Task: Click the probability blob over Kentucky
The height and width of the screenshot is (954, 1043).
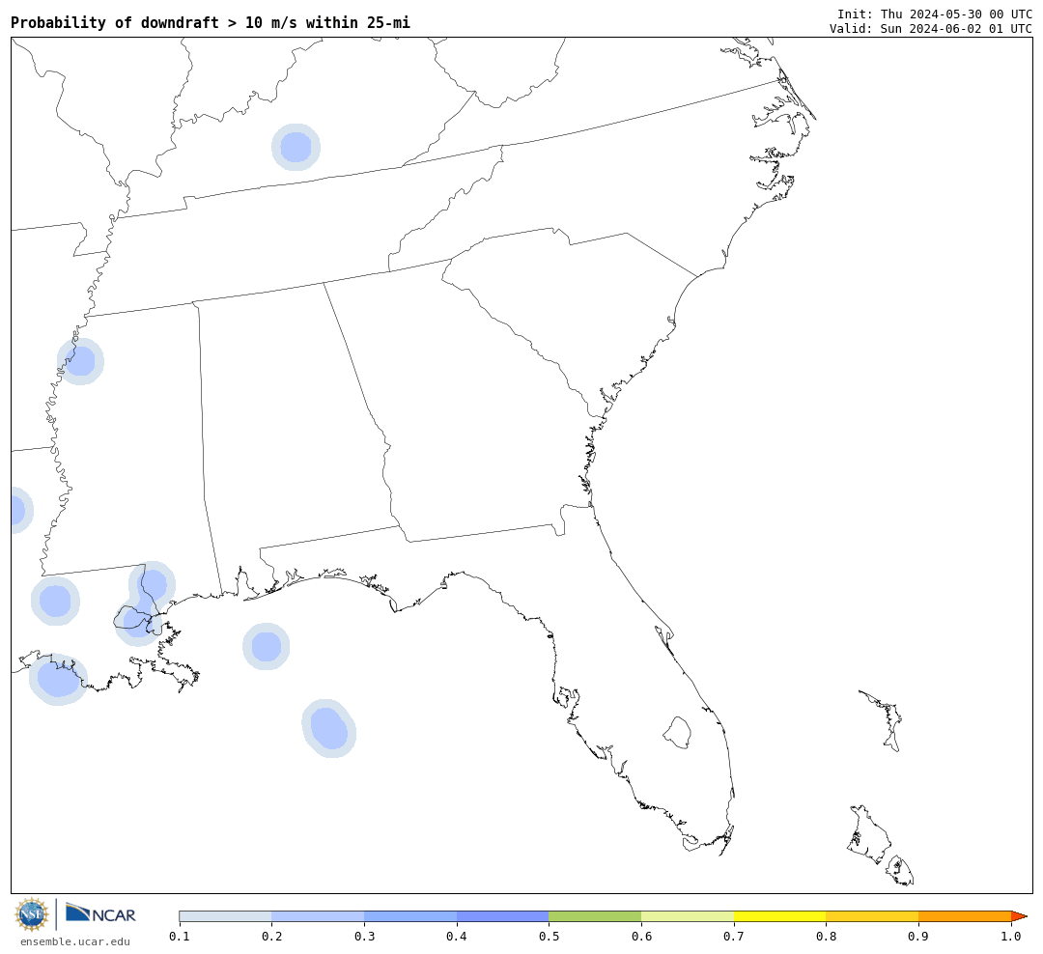Action: click(x=296, y=147)
